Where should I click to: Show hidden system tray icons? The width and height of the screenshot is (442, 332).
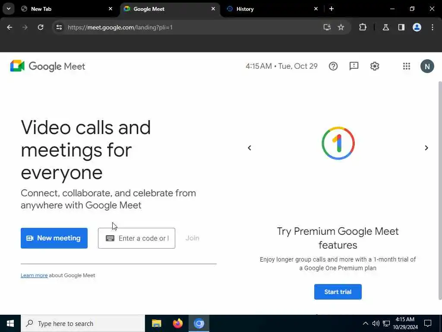(x=365, y=323)
